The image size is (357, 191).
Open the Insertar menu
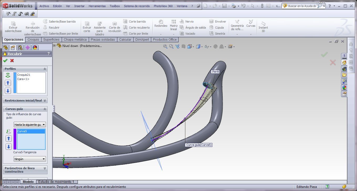click(x=79, y=6)
